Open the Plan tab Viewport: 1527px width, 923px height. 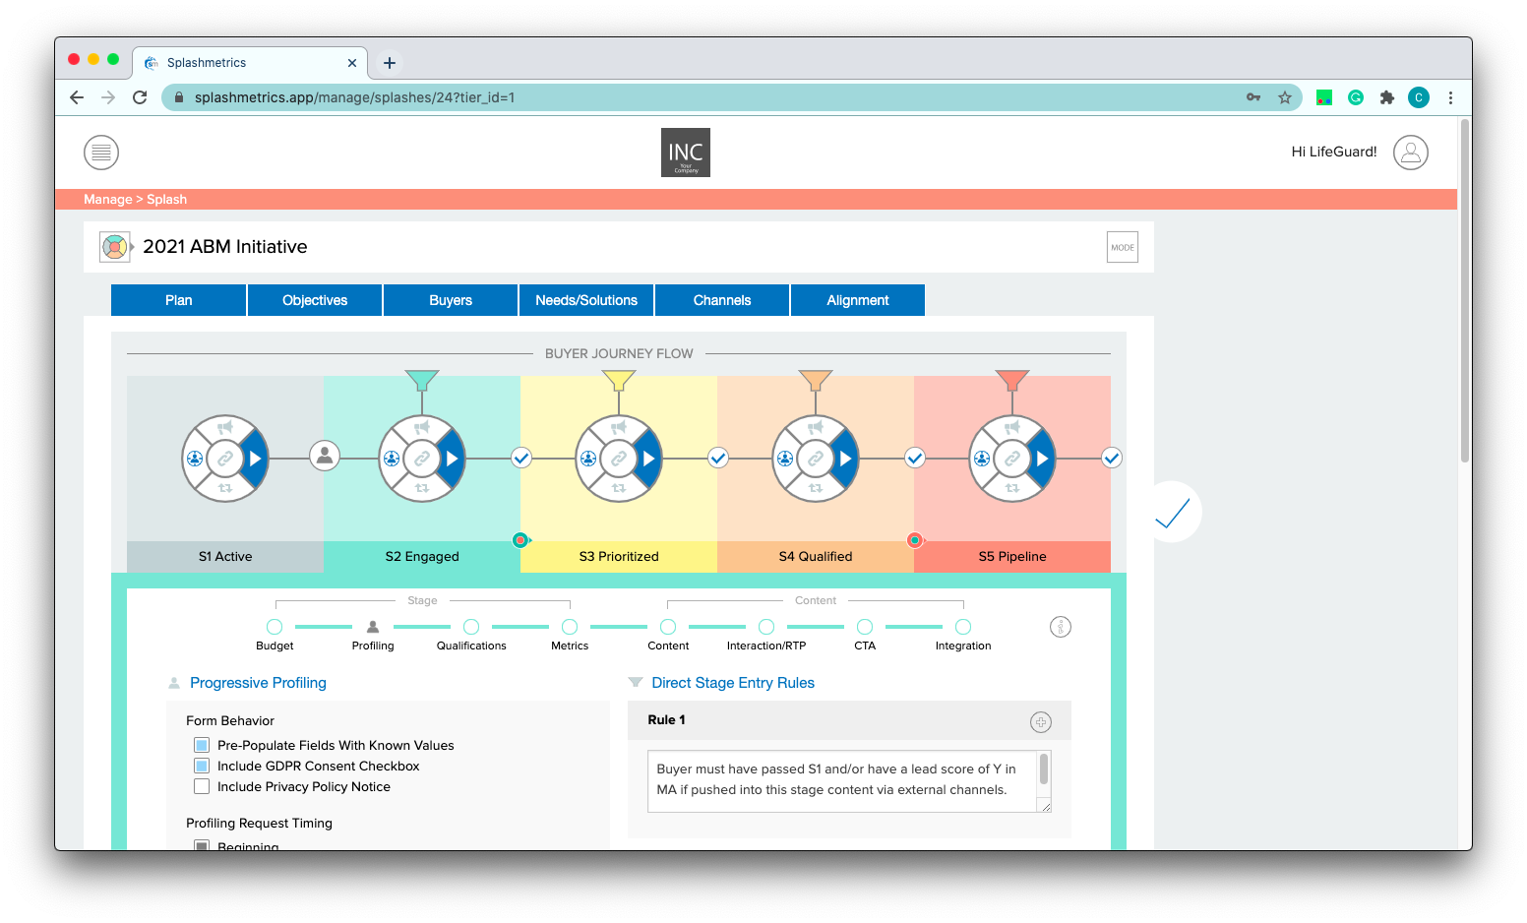pos(179,300)
